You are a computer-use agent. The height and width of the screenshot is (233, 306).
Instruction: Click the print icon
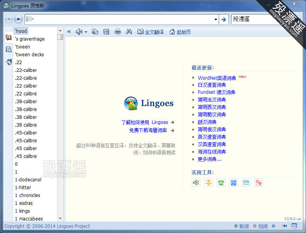click(x=118, y=31)
